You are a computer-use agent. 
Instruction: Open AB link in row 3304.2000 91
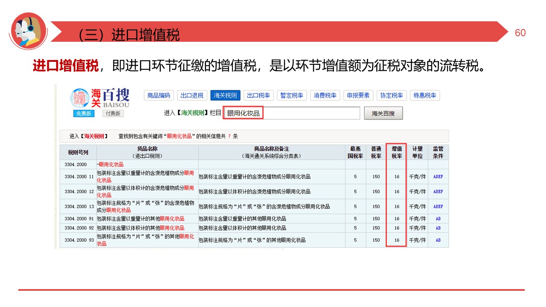pos(438,219)
